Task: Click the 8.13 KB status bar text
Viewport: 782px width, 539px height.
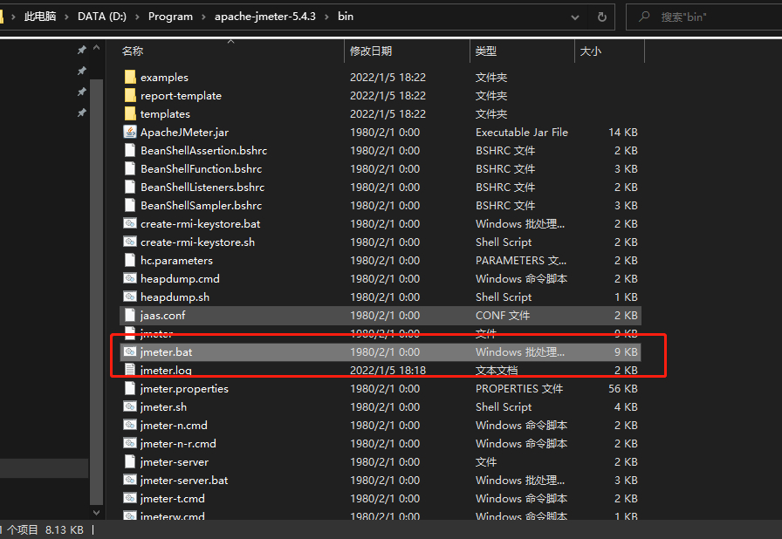Action: pos(65,529)
